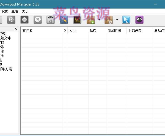
Task: Open Options via the wrench icon
Action: (x=64, y=20)
